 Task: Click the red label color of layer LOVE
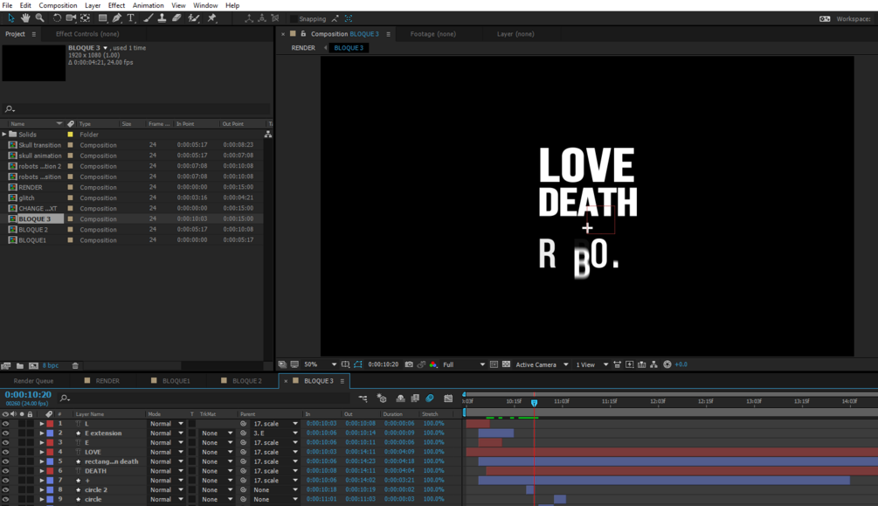(x=50, y=452)
